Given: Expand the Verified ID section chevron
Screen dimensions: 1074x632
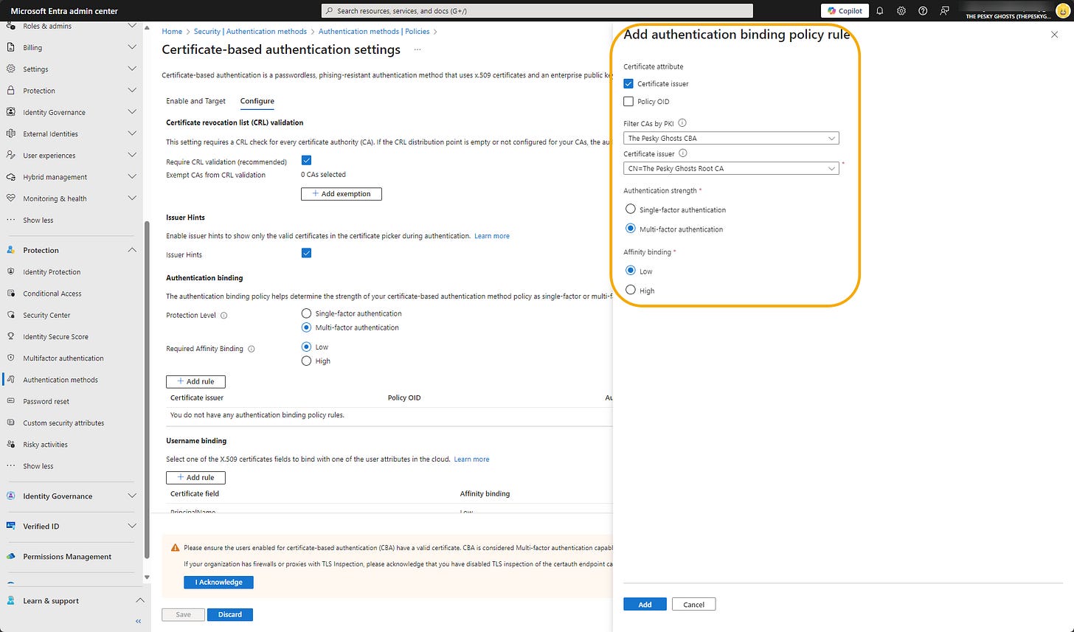Looking at the screenshot, I should click(132, 526).
